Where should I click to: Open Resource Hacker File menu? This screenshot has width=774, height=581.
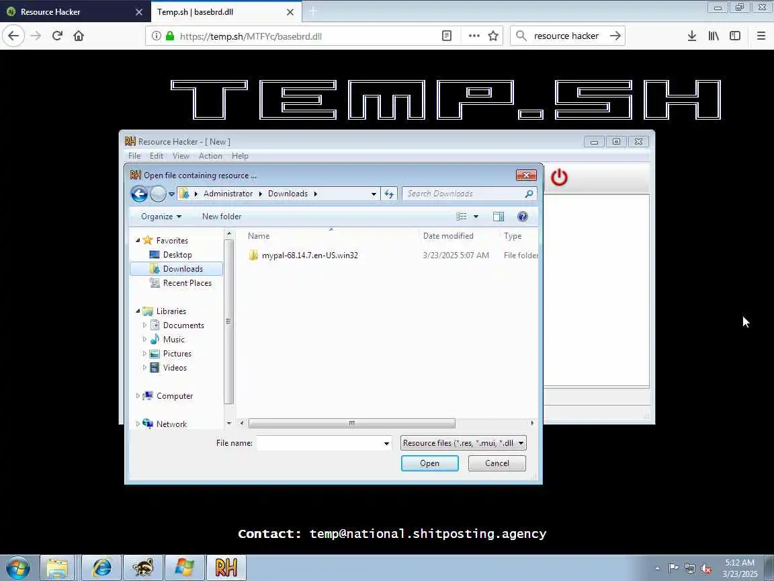[x=134, y=155]
